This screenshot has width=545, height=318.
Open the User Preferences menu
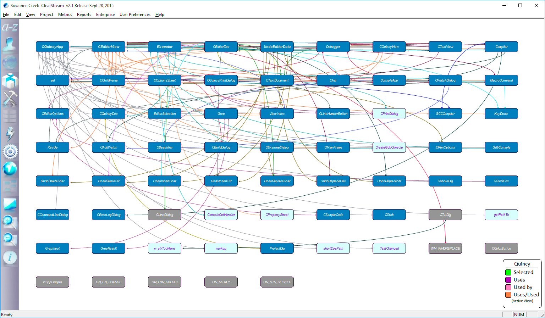pos(135,15)
